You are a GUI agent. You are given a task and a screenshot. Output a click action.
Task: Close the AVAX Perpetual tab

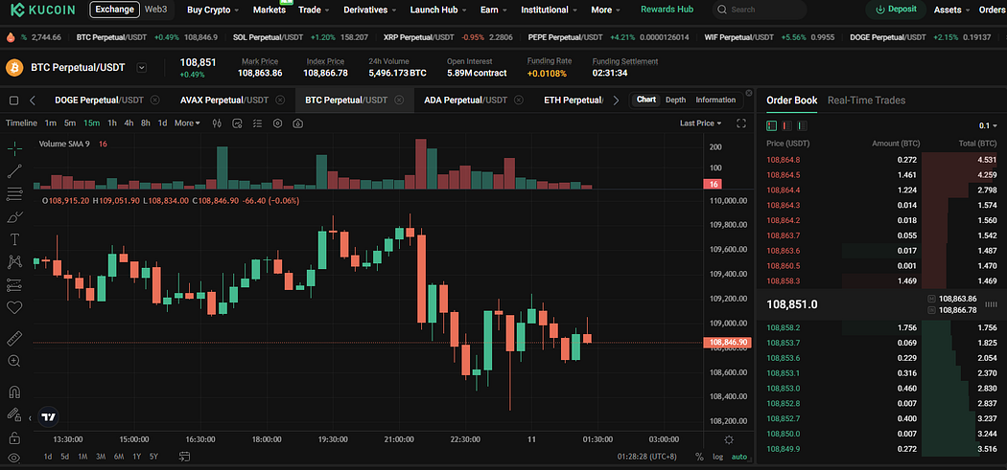pos(279,100)
